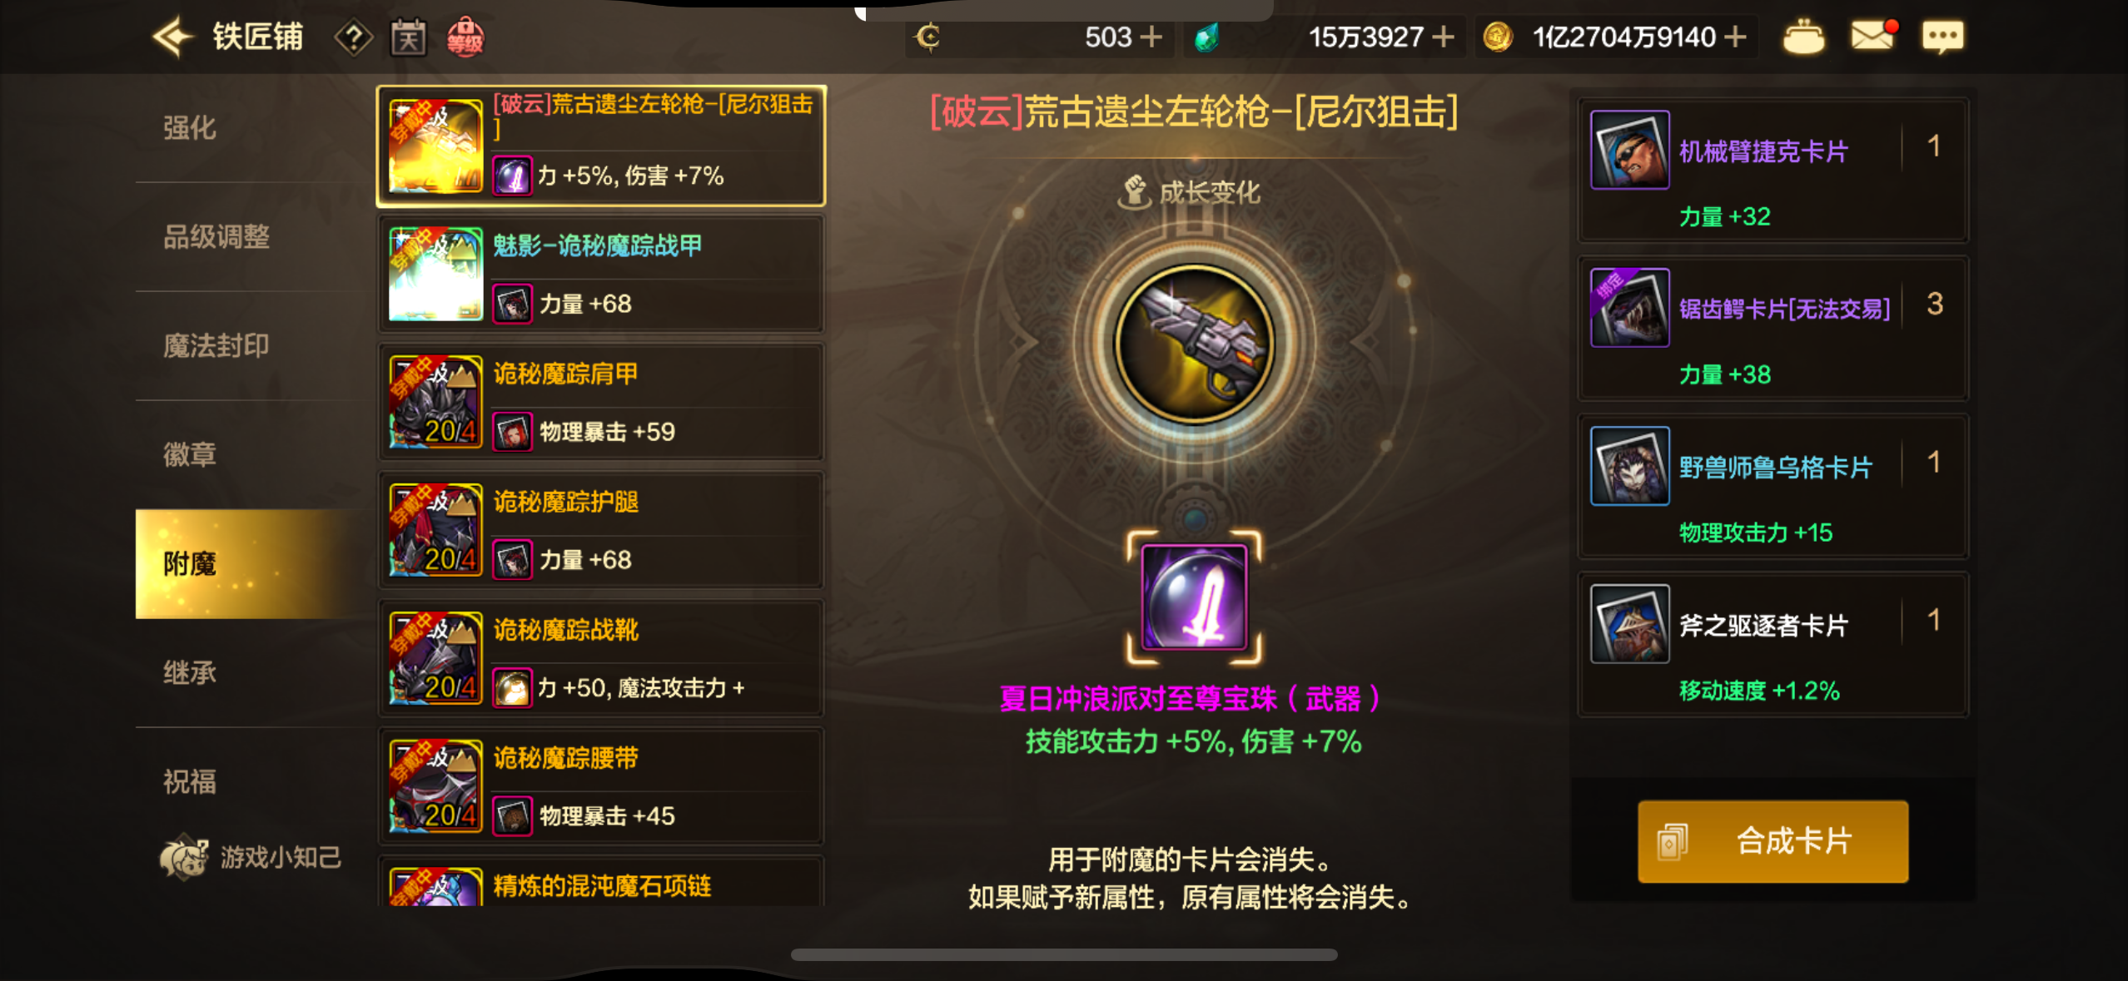The image size is (2128, 981).
Task: Add more gold coins with plus button
Action: (x=1735, y=37)
